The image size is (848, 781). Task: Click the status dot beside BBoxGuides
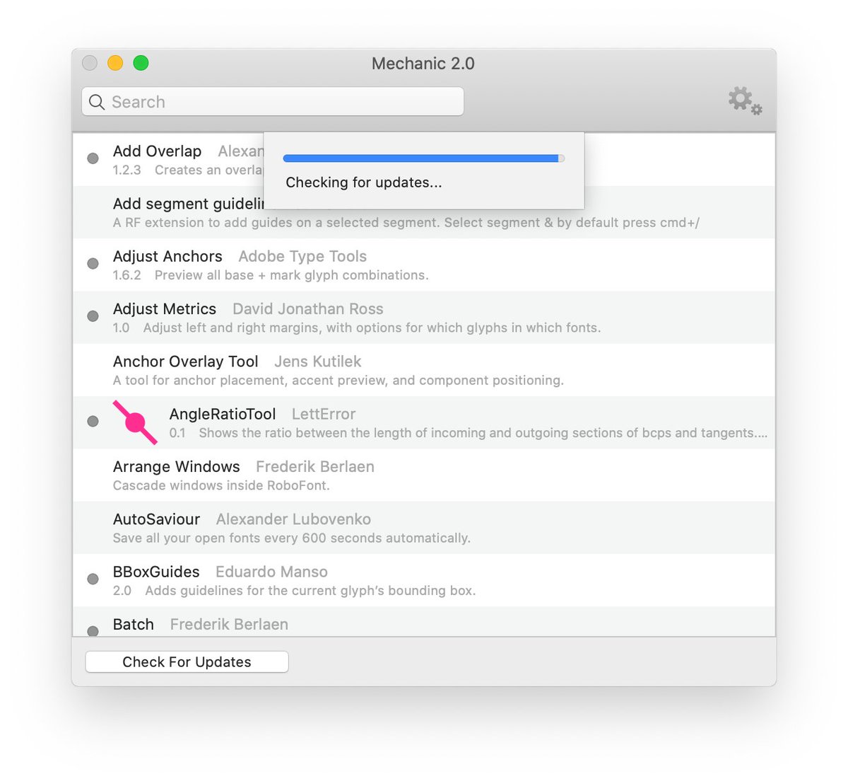click(93, 579)
